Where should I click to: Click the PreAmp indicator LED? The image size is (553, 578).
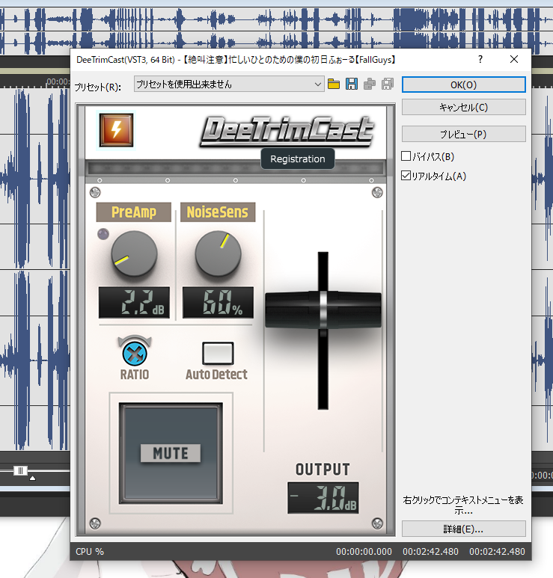click(x=103, y=234)
